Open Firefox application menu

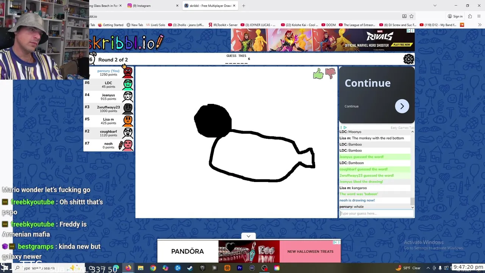click(x=479, y=16)
